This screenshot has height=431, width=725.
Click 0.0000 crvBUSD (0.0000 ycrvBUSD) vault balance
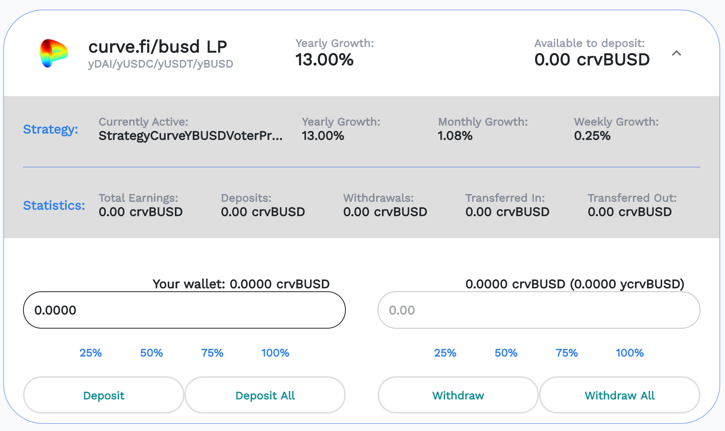575,284
